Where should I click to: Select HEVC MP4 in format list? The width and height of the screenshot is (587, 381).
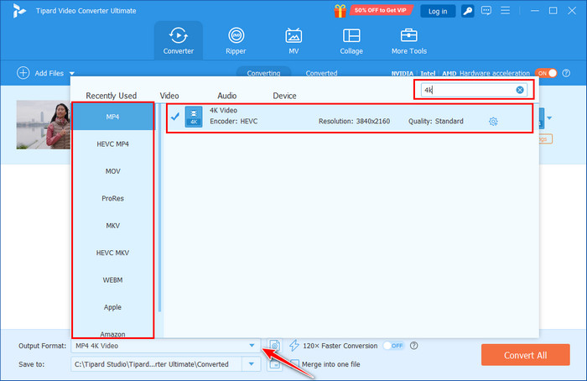click(113, 144)
